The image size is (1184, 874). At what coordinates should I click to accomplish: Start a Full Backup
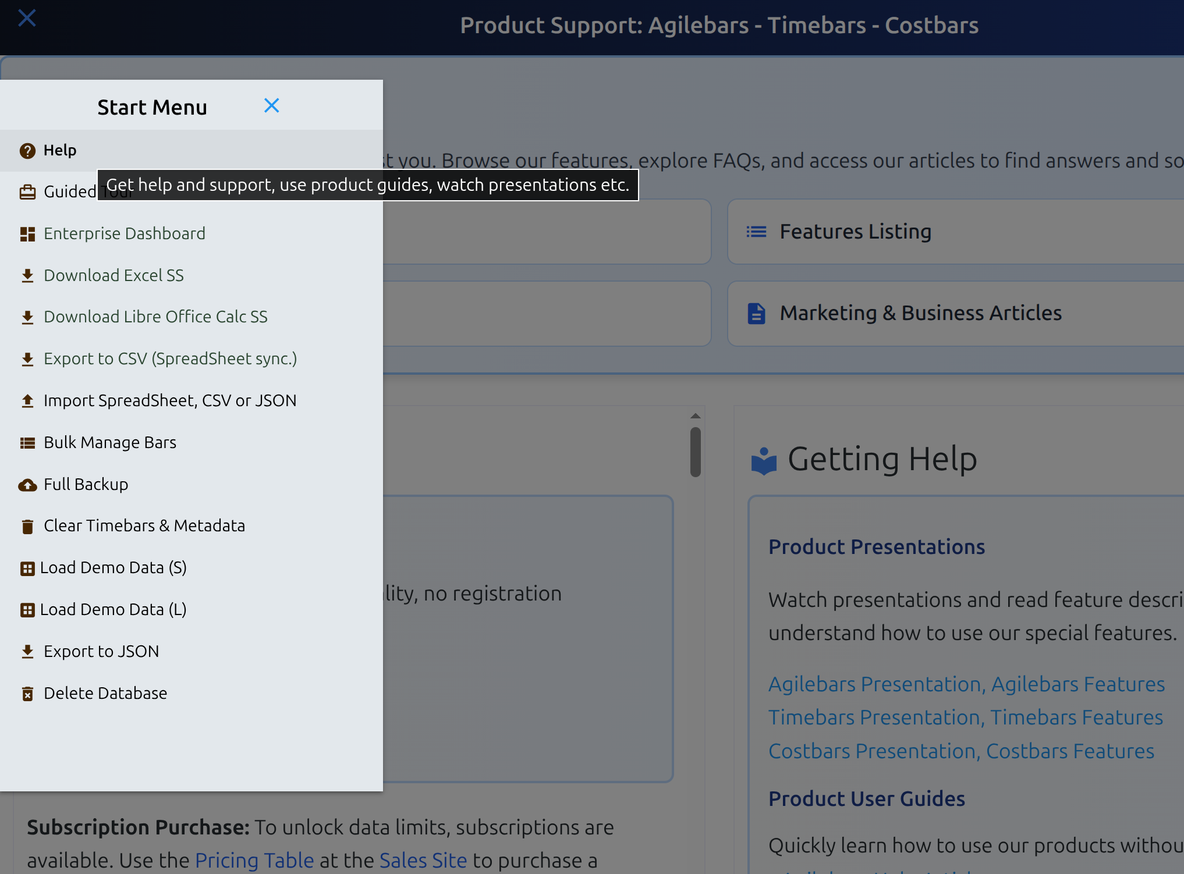(x=192, y=484)
